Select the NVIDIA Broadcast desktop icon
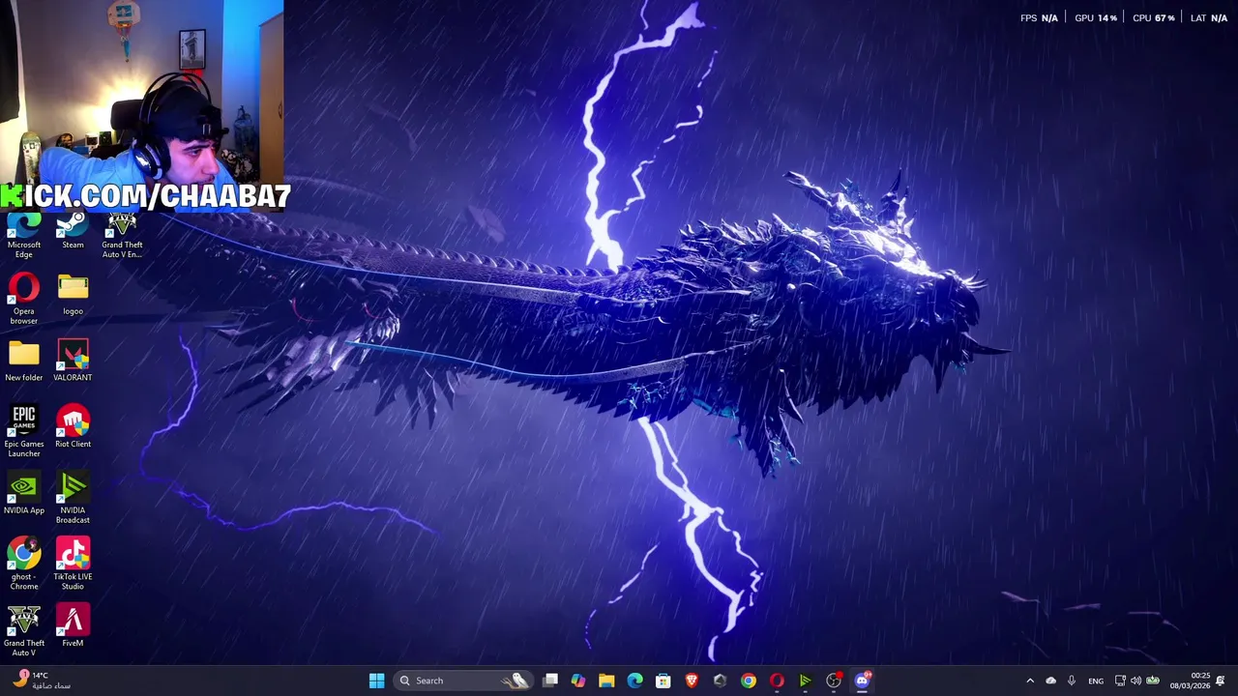 pos(73,498)
